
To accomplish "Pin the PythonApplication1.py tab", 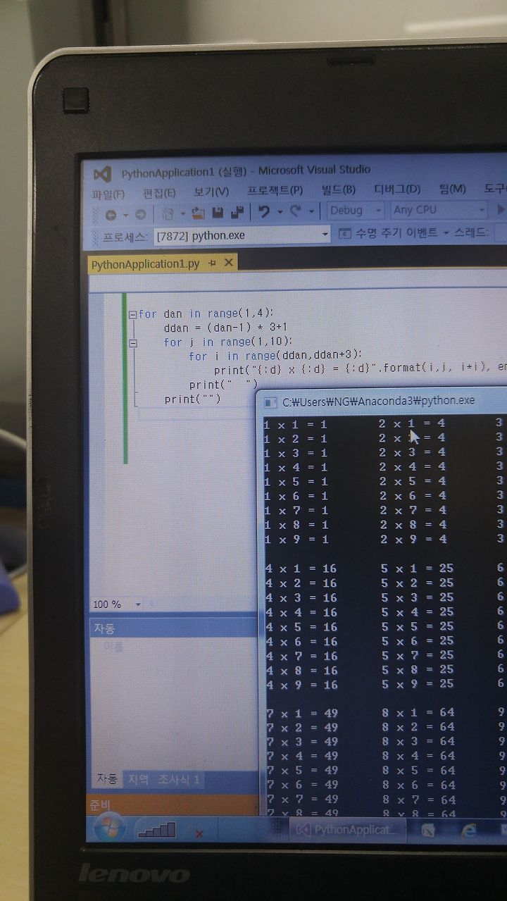I will coord(212,263).
